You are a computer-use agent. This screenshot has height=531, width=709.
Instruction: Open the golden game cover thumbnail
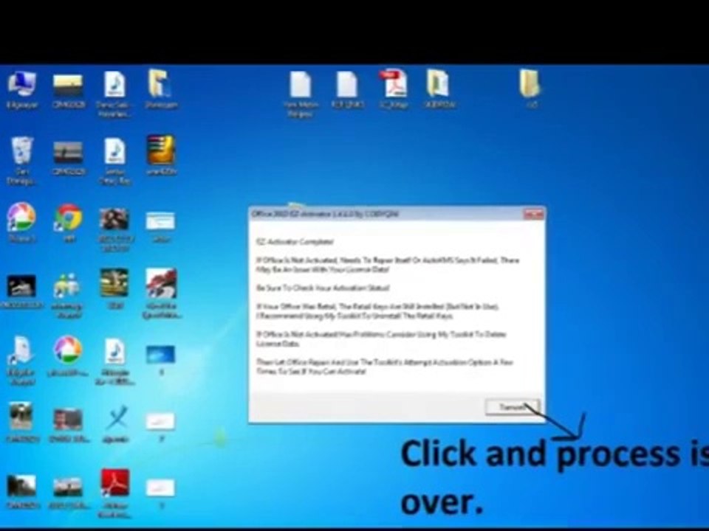click(x=114, y=288)
